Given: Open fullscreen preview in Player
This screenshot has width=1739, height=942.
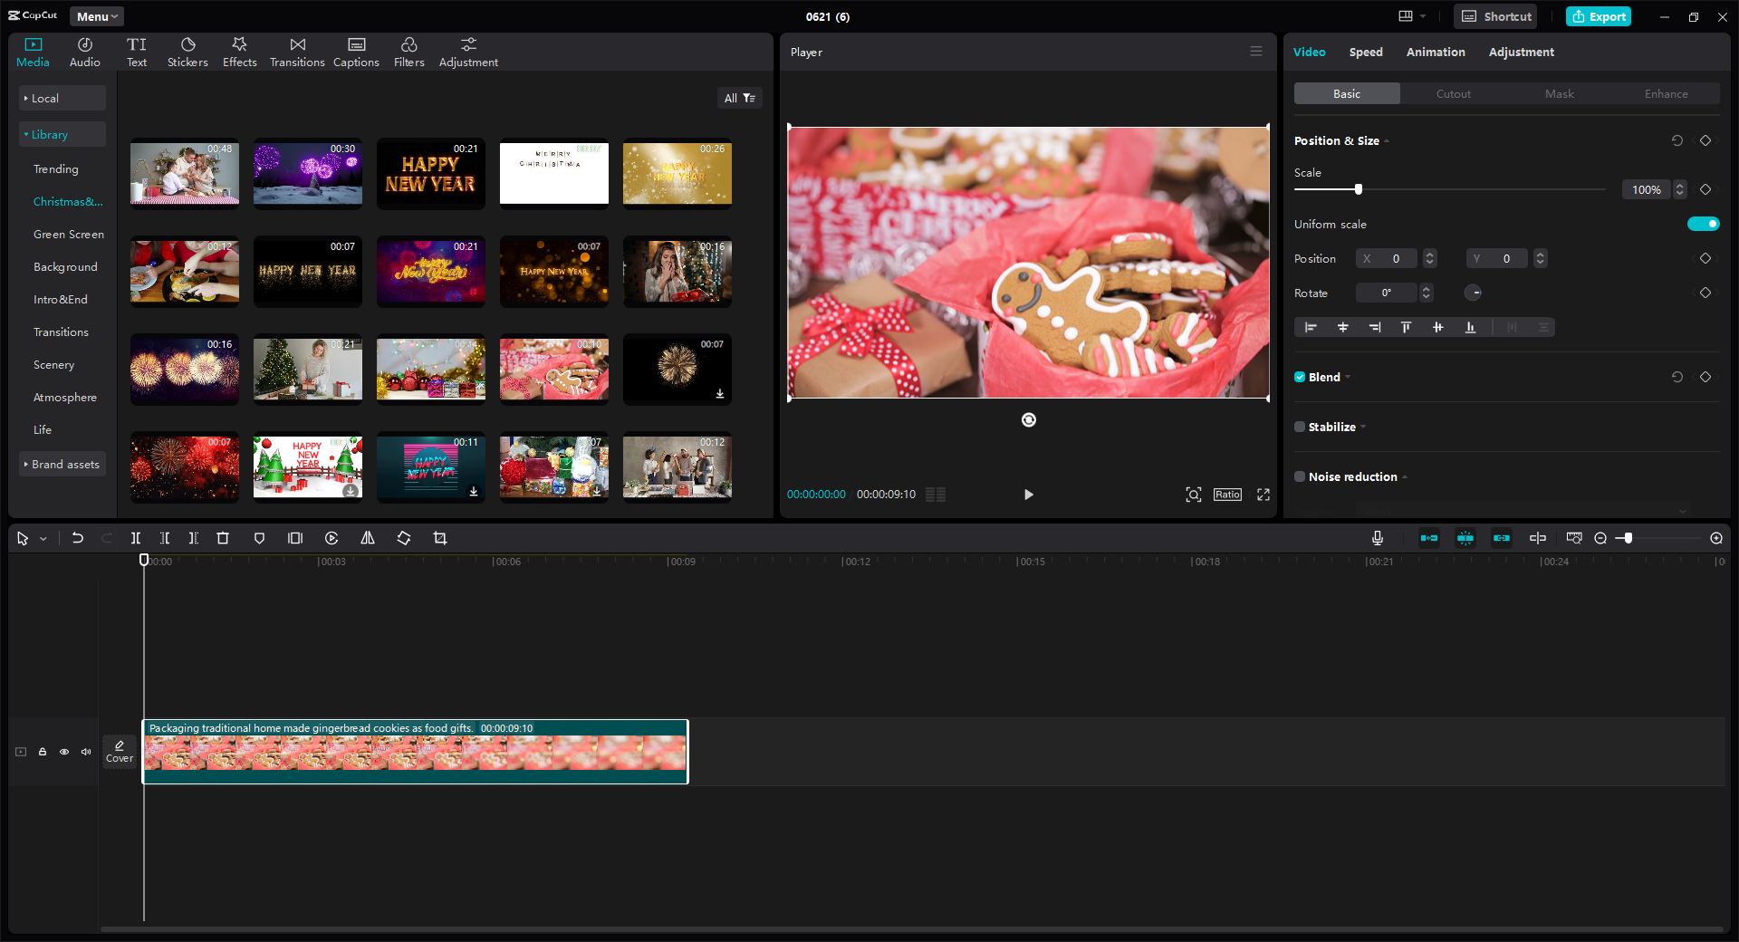Looking at the screenshot, I should (x=1263, y=495).
